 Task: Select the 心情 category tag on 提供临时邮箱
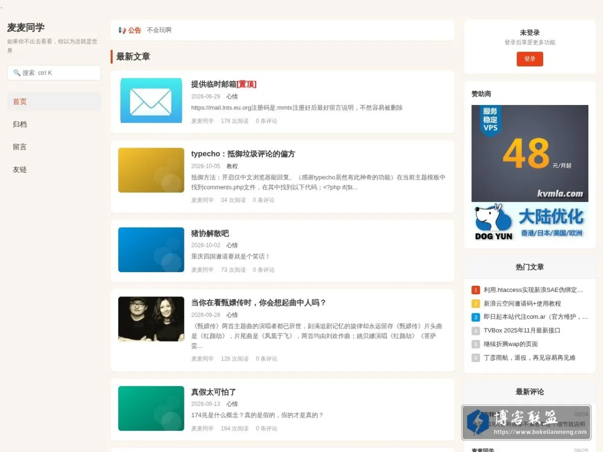232,96
